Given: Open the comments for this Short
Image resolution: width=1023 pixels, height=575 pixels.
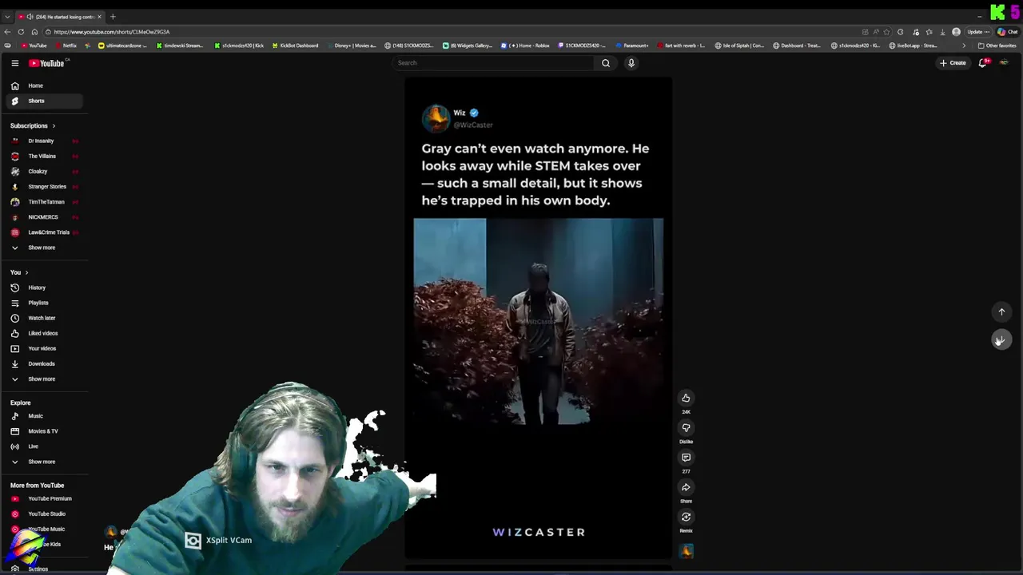Looking at the screenshot, I should pyautogui.click(x=686, y=458).
